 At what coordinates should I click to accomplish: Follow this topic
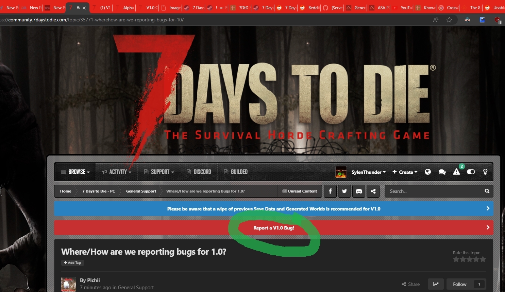click(x=460, y=284)
